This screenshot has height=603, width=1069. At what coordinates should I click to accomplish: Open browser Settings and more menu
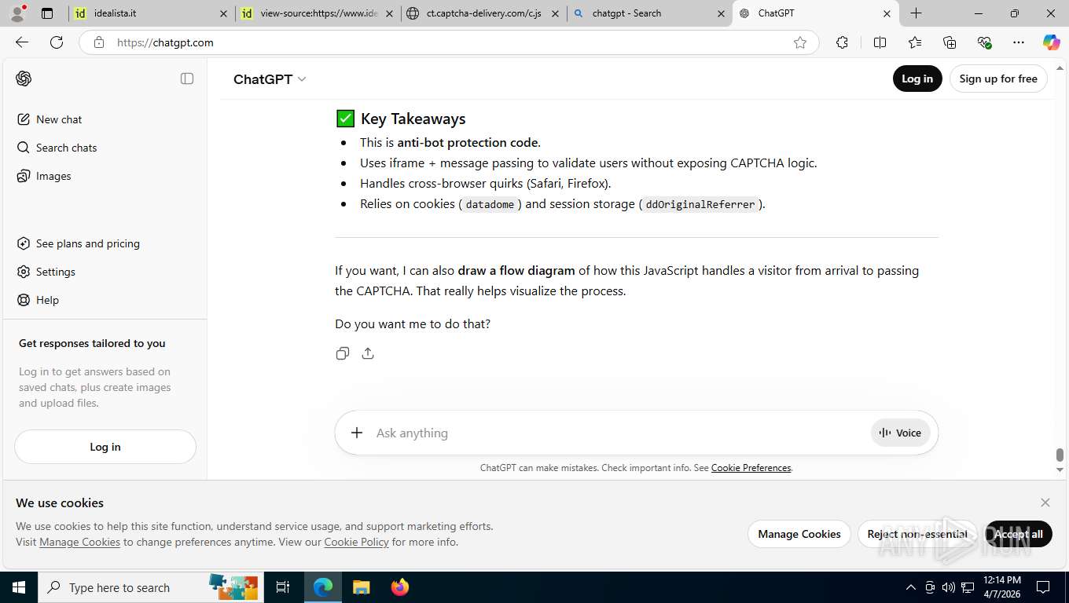coord(1019,42)
